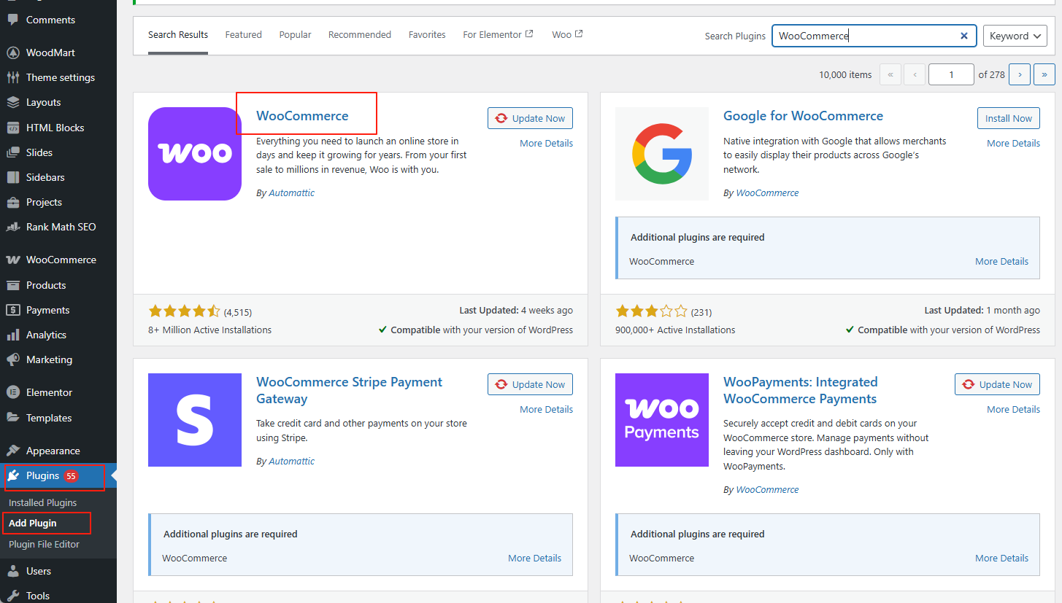Expand the Tools sidebar menu
This screenshot has width=1062, height=603.
point(36,595)
